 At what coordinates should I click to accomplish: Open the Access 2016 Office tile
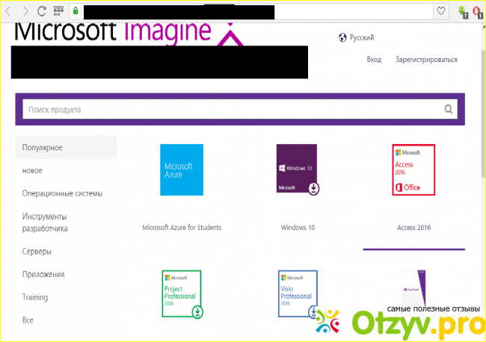tap(413, 170)
